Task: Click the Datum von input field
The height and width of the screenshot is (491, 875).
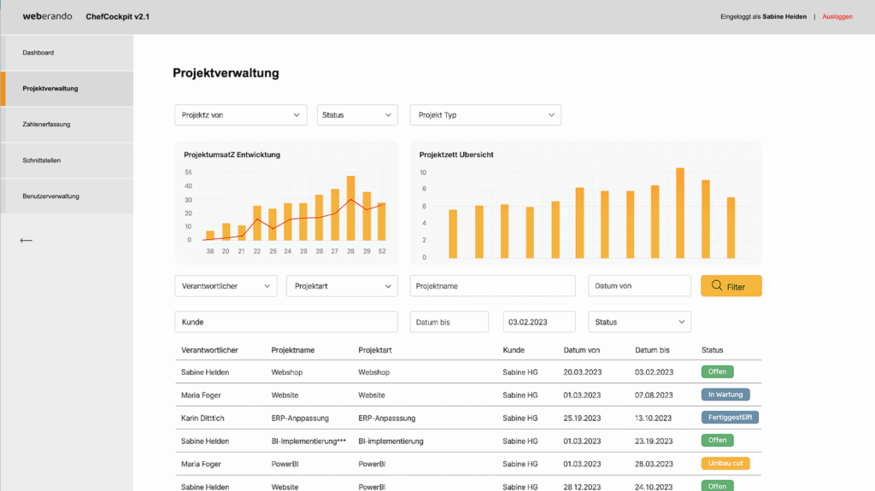Action: click(x=639, y=286)
